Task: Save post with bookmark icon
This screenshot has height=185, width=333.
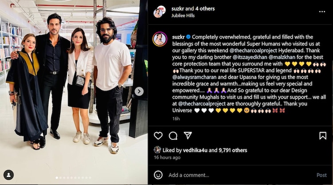Action: [x=323, y=136]
